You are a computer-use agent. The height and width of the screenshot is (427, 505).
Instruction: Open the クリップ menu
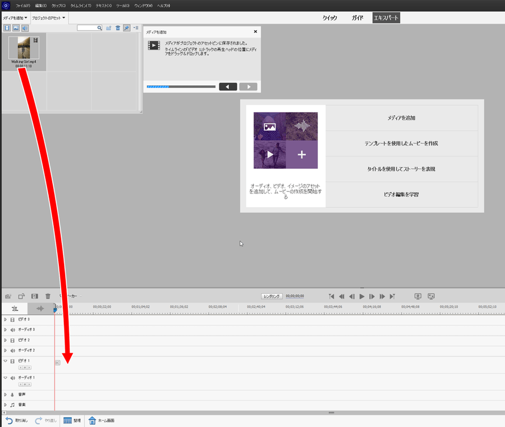58,6
